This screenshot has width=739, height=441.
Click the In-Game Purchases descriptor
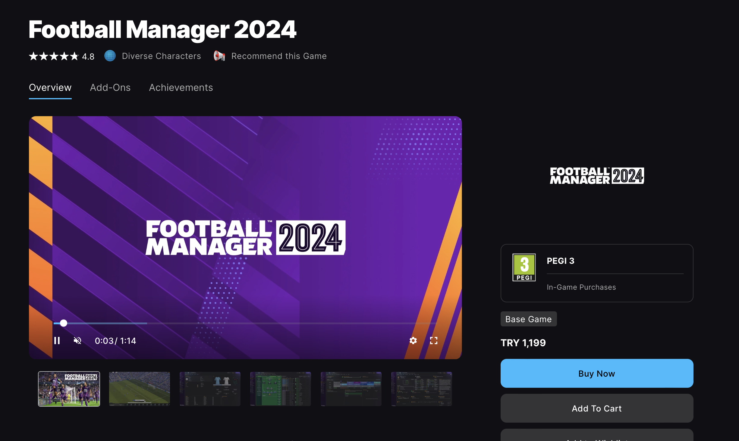(581, 287)
